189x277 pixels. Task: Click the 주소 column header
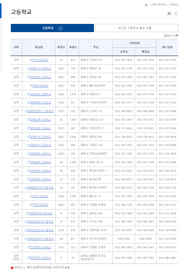tap(96, 47)
